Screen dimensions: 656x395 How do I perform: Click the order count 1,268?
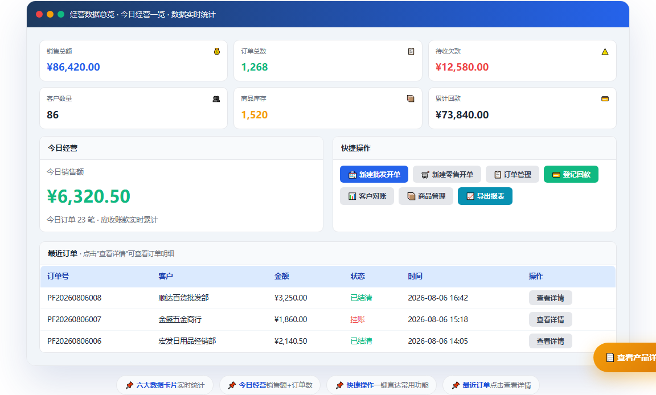(x=255, y=67)
